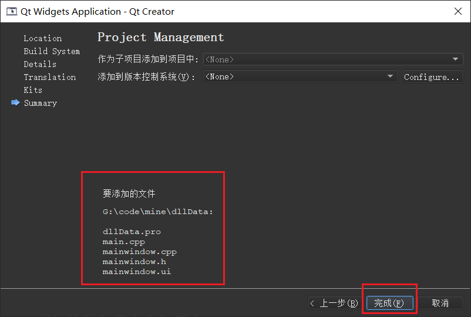Select the Build System step
This screenshot has width=471, height=317.
pyautogui.click(x=52, y=51)
